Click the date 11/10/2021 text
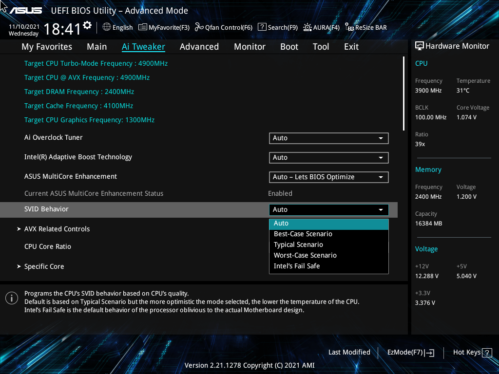This screenshot has height=374, width=499. [24, 27]
